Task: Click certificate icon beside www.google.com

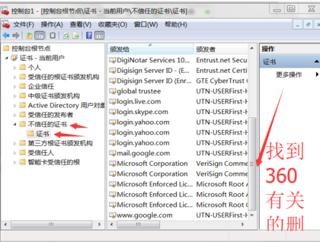Action: click(x=113, y=215)
